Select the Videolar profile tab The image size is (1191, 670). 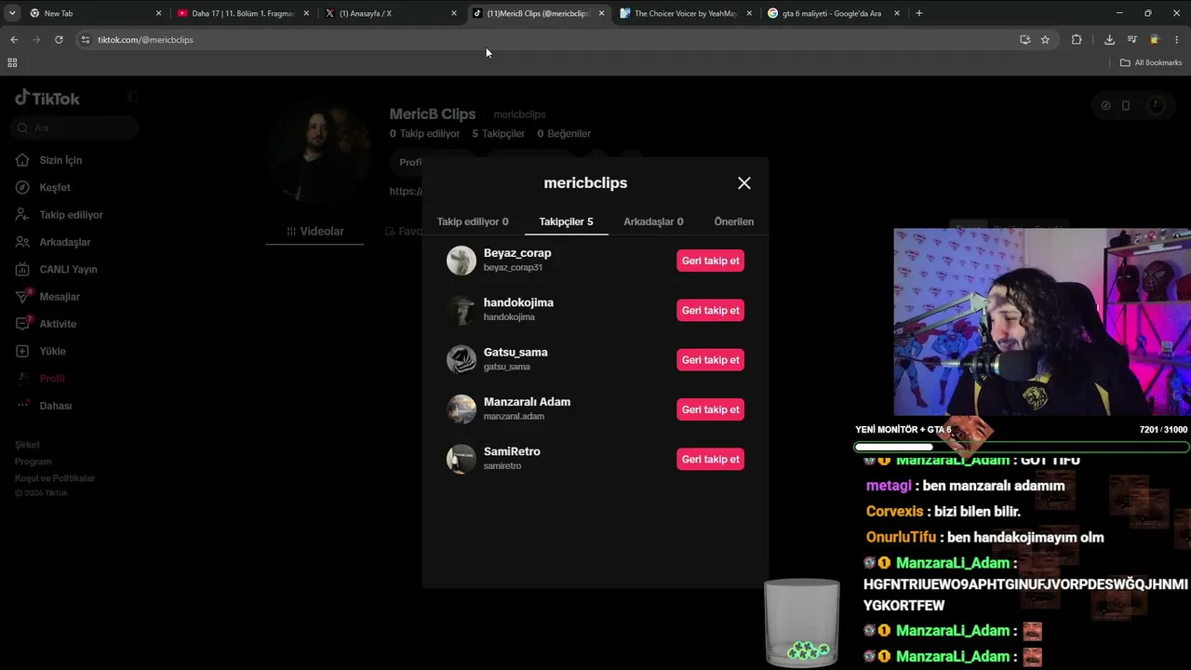pyautogui.click(x=314, y=231)
